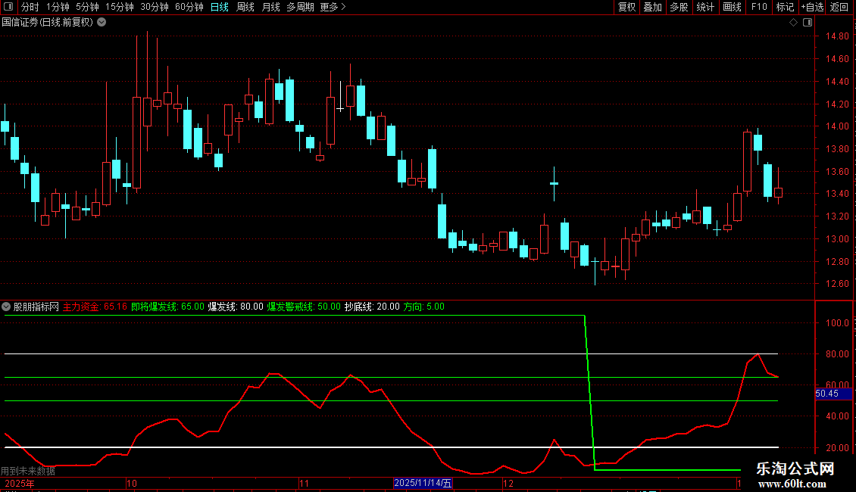Click the 100.0 indicator axis label

click(x=837, y=323)
